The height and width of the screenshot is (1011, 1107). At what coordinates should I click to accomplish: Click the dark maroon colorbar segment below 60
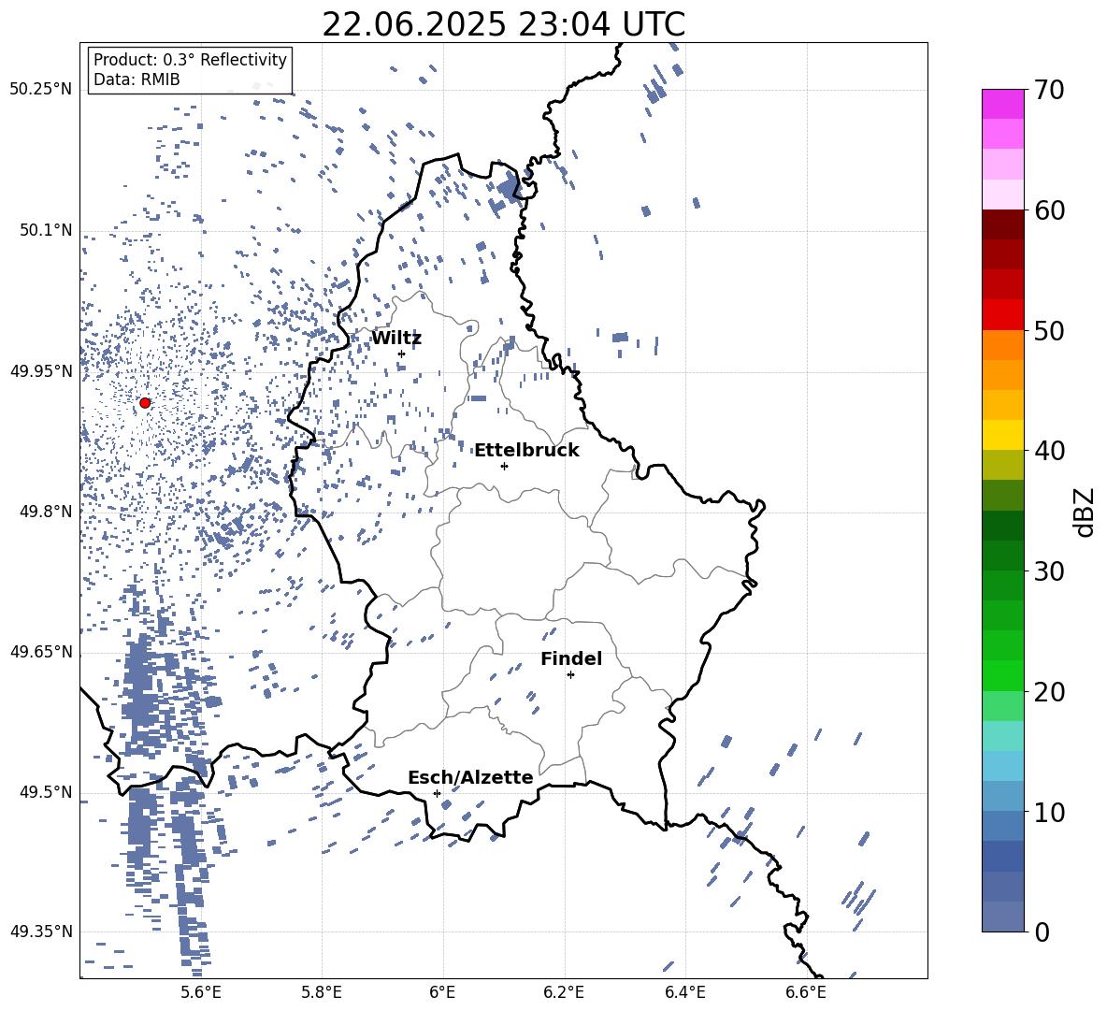click(x=1002, y=224)
